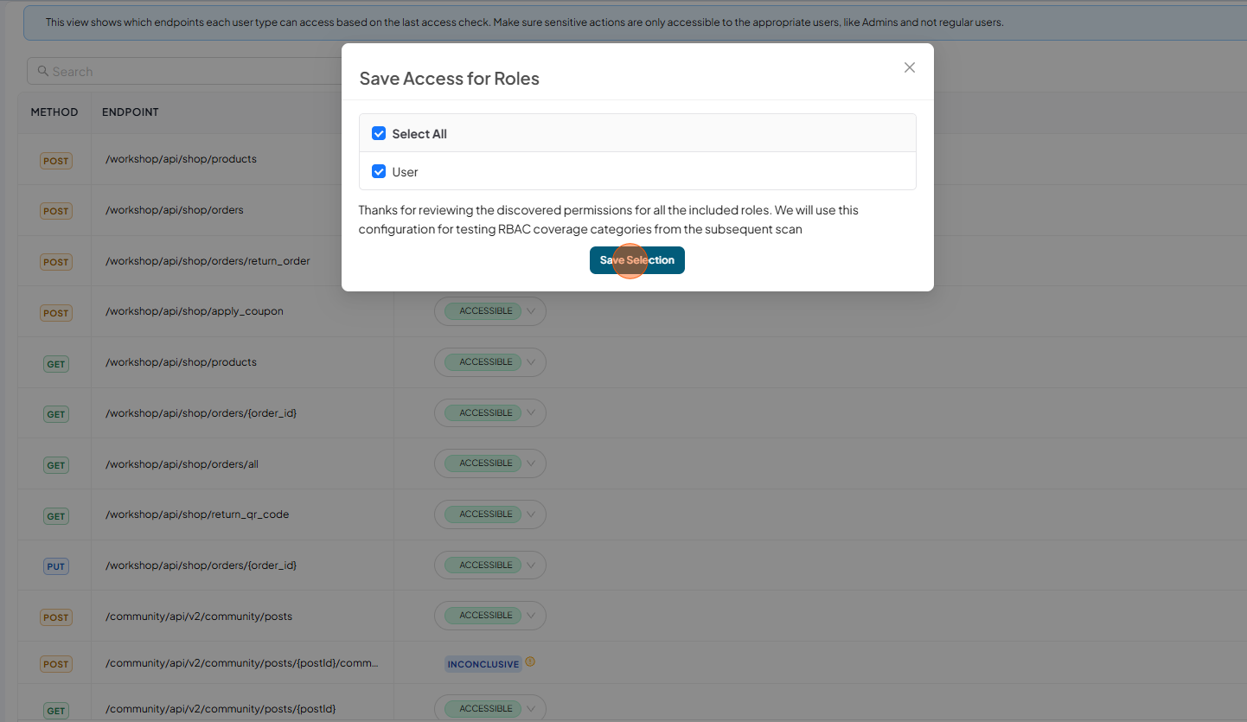The image size is (1247, 722).
Task: Select /workshop/api/shop/return_qr_code endpoint text
Action: (197, 514)
